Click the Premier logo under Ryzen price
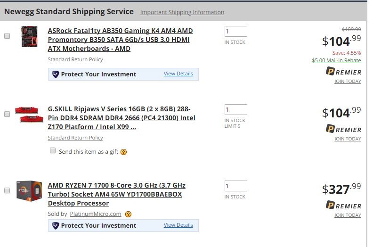Viewport: 373px width, 247px height. 344,206
